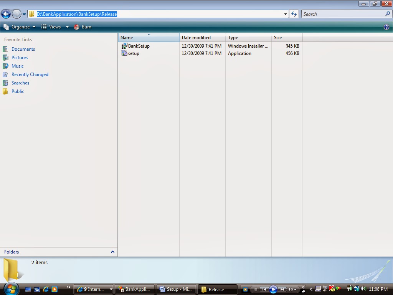The width and height of the screenshot is (393, 295).
Task: Launch Internet Explorer from quick launch
Action: pos(46,289)
